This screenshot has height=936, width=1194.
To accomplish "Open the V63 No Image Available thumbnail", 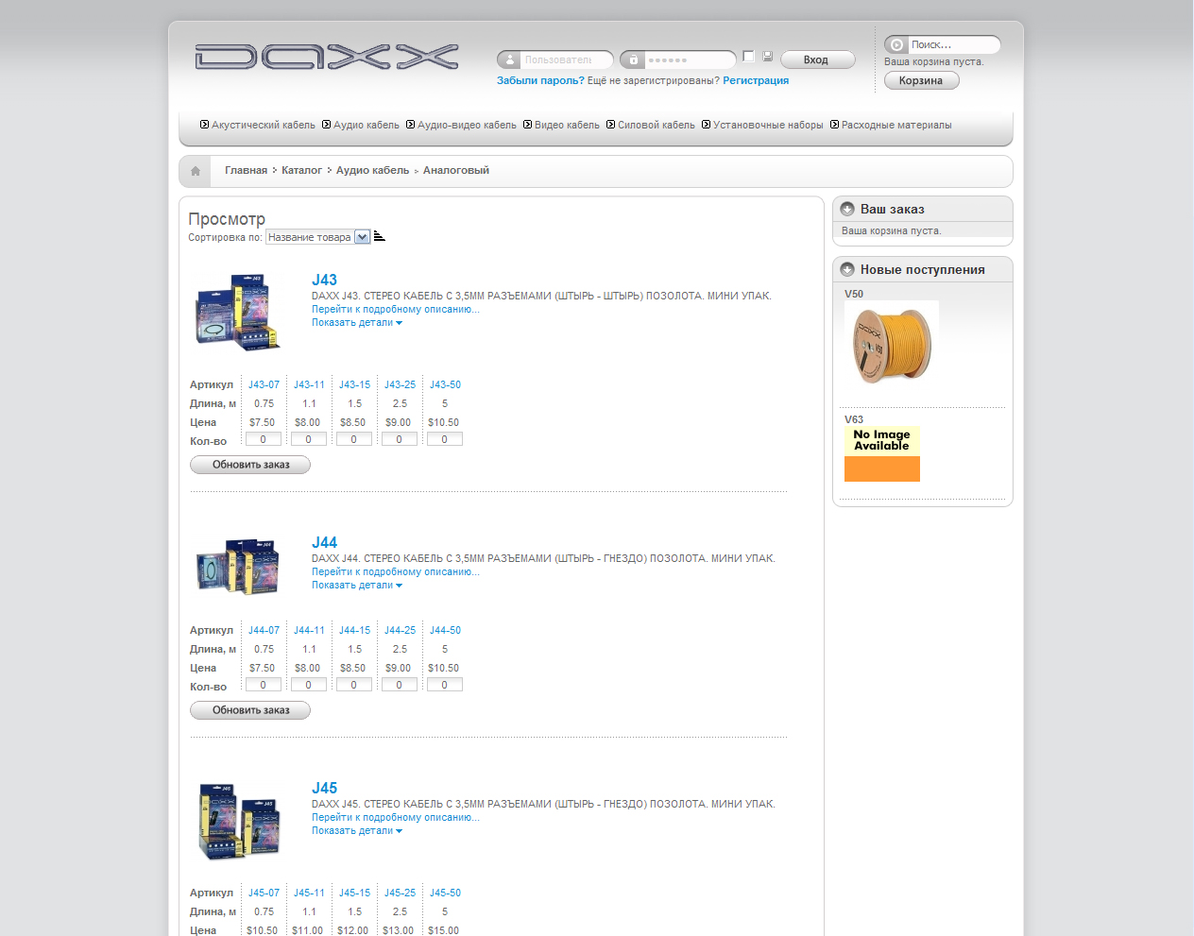I will click(882, 454).
